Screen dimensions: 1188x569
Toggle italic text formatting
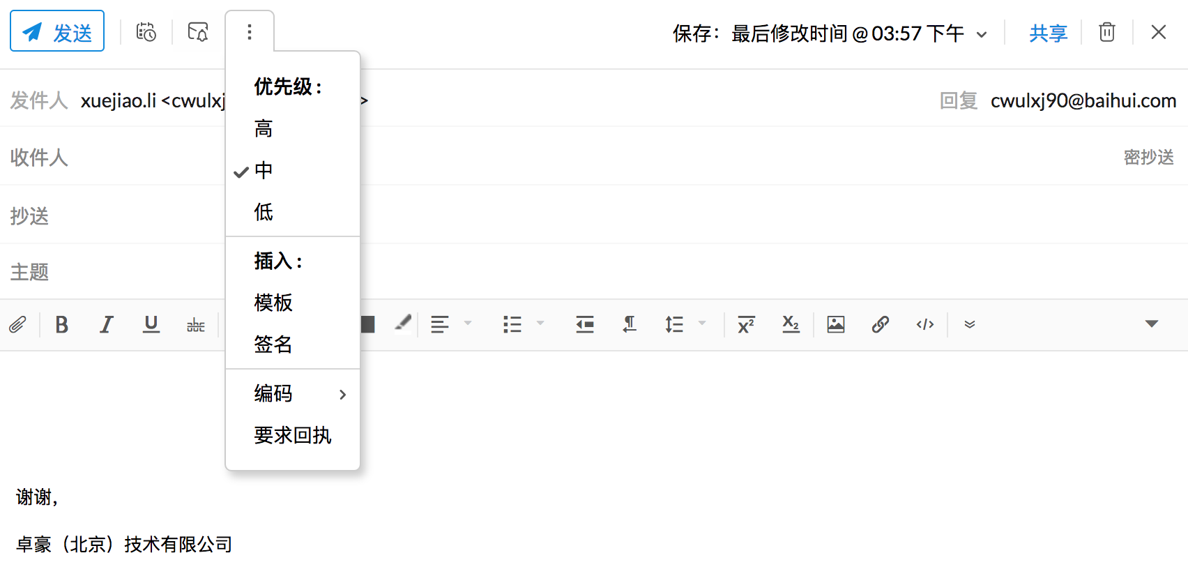click(106, 324)
